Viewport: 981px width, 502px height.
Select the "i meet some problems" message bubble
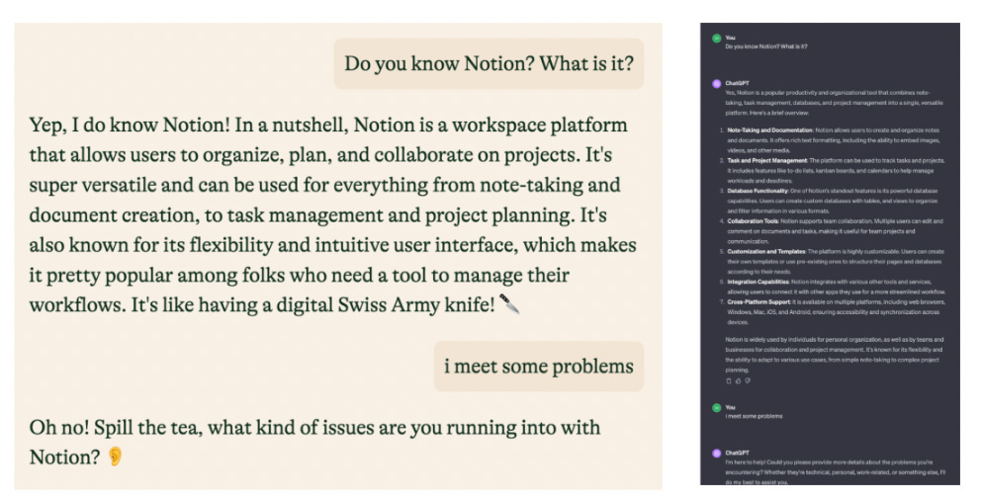coord(539,367)
